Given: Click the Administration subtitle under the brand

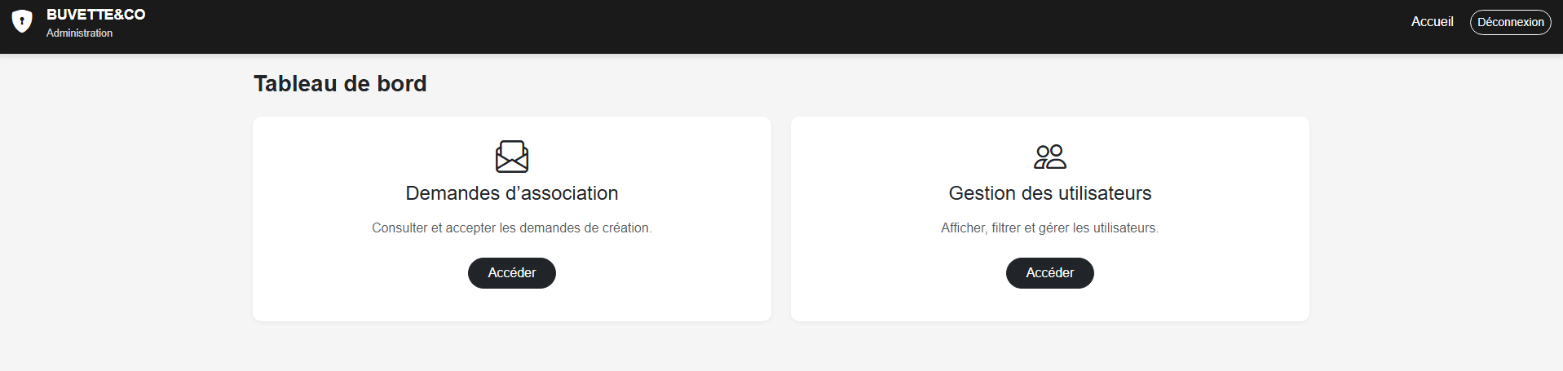Looking at the screenshot, I should pyautogui.click(x=79, y=33).
